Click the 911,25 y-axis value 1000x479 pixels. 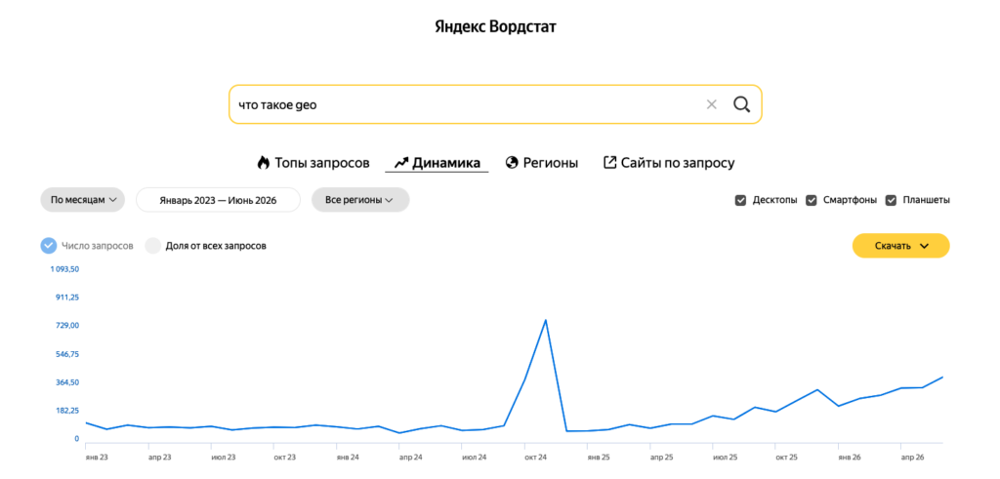[67, 298]
